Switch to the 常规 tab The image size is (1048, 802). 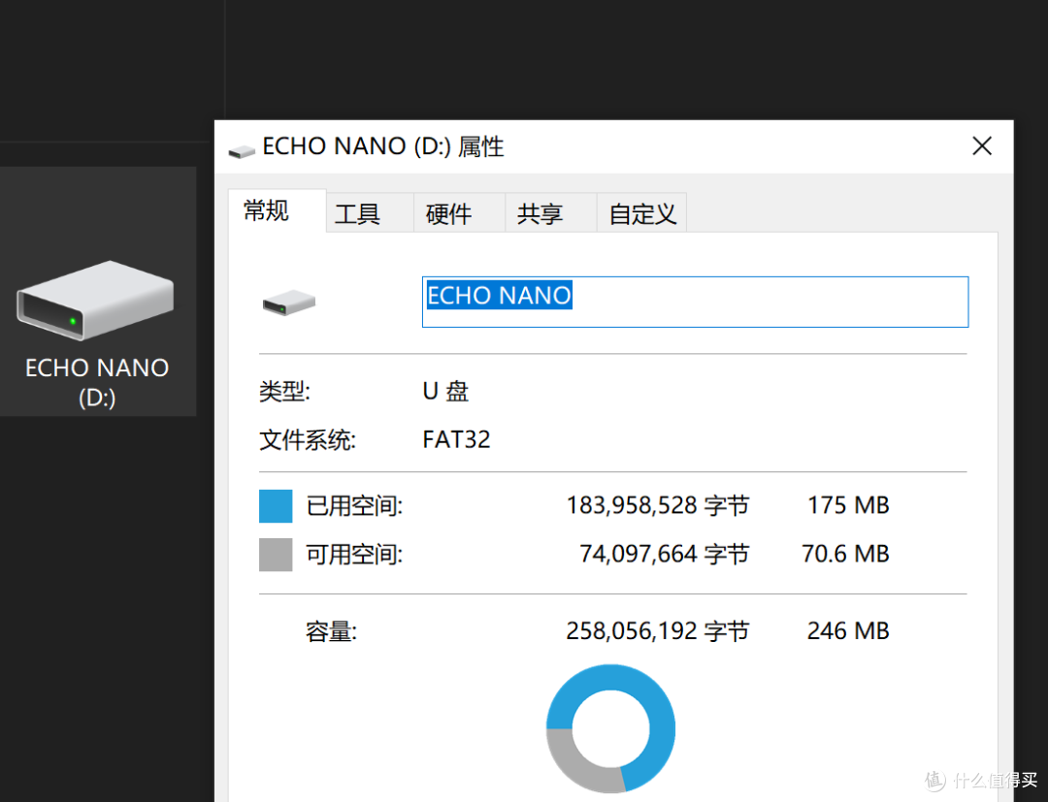pos(276,211)
